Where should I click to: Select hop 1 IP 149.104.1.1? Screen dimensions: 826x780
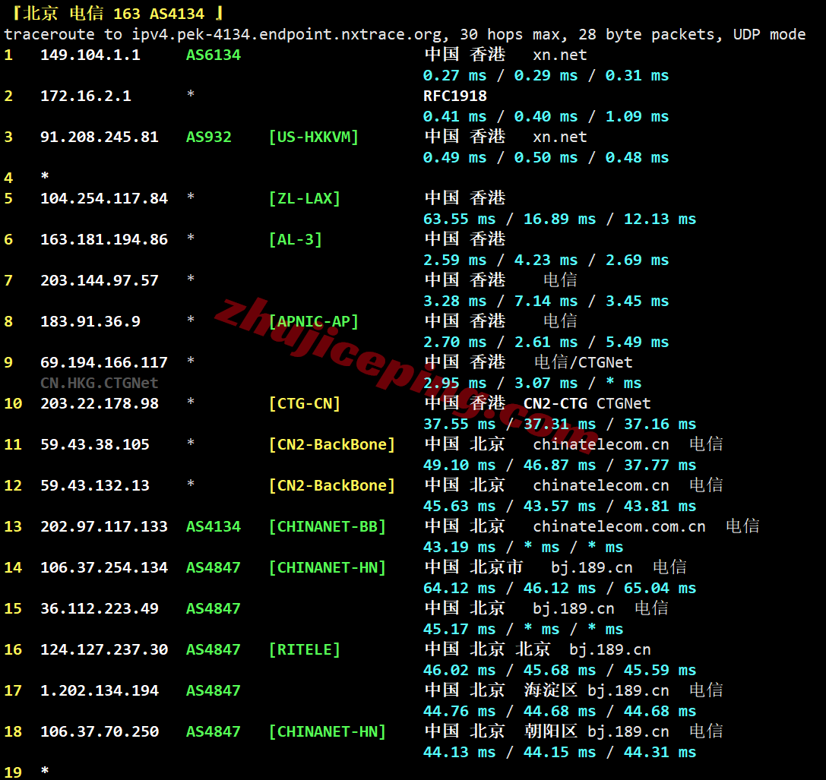pos(90,55)
